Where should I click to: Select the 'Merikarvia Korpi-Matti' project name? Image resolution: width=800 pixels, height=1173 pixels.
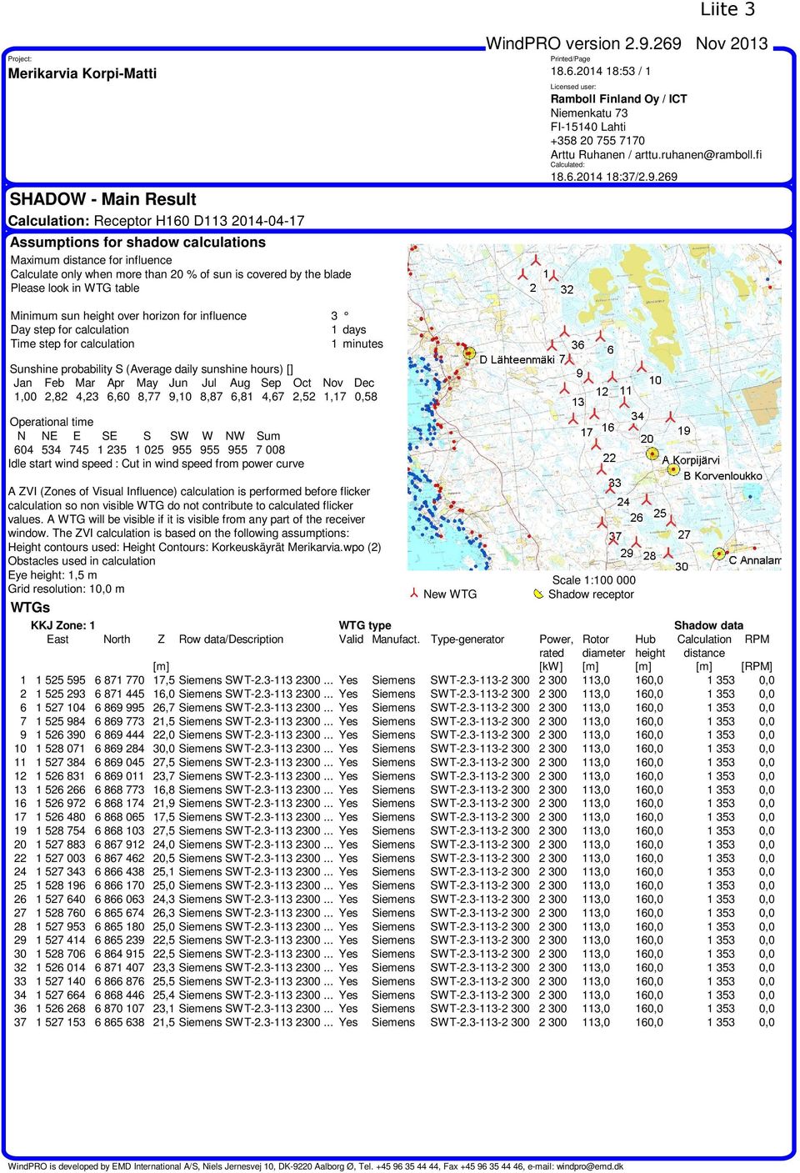click(x=82, y=73)
